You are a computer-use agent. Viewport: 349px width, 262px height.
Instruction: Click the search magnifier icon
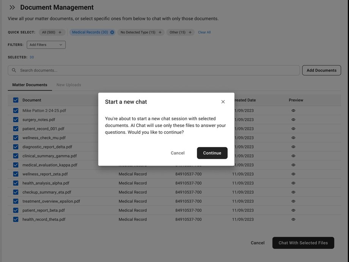14,70
